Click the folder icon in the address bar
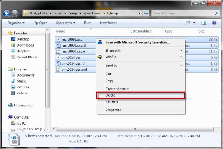This screenshot has width=223, height=149. [x=25, y=13]
